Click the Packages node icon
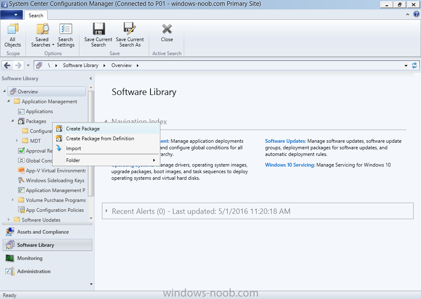 [x=21, y=121]
